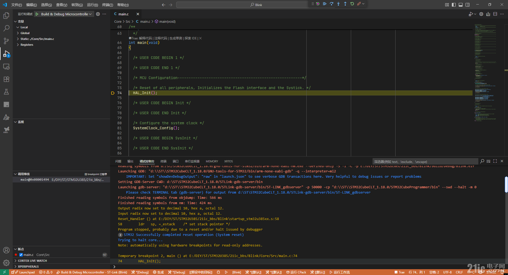508x275 pixels.
Task: Click the UTF-8 encoding status item
Action: [x=447, y=272]
